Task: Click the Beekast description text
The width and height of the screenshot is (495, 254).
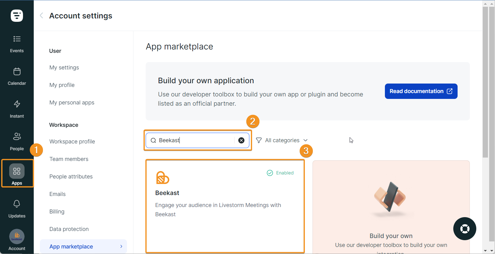Action: pyautogui.click(x=218, y=210)
